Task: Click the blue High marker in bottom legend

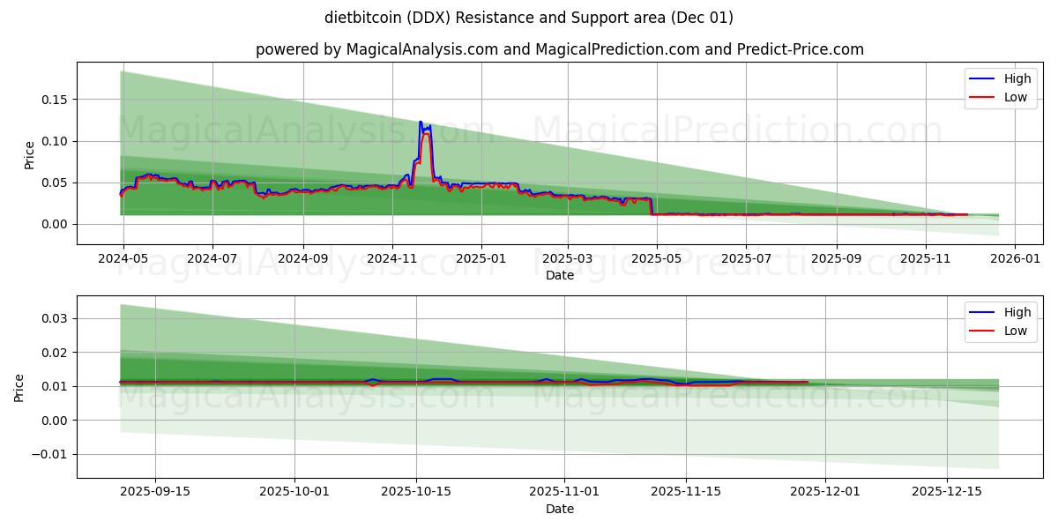Action: point(981,311)
